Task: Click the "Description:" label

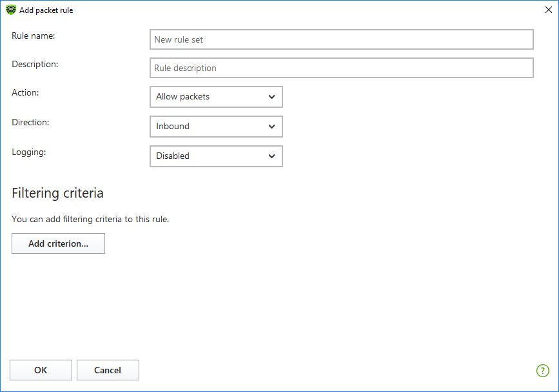Action: point(35,65)
